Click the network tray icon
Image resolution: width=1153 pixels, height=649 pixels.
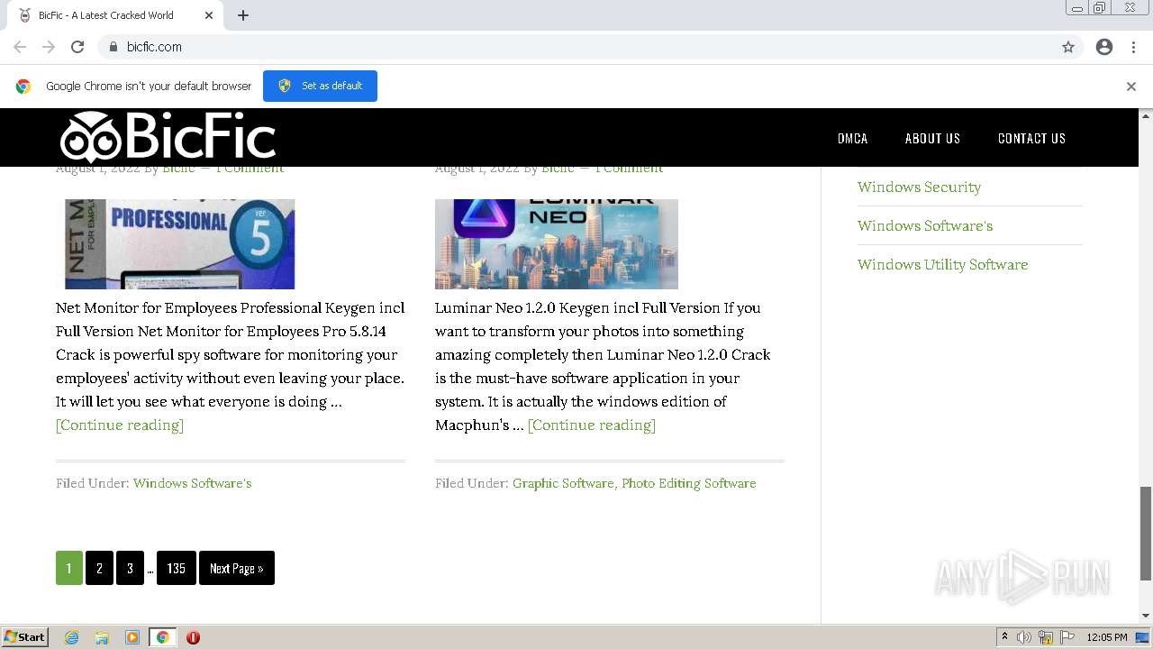pyautogui.click(x=1046, y=637)
